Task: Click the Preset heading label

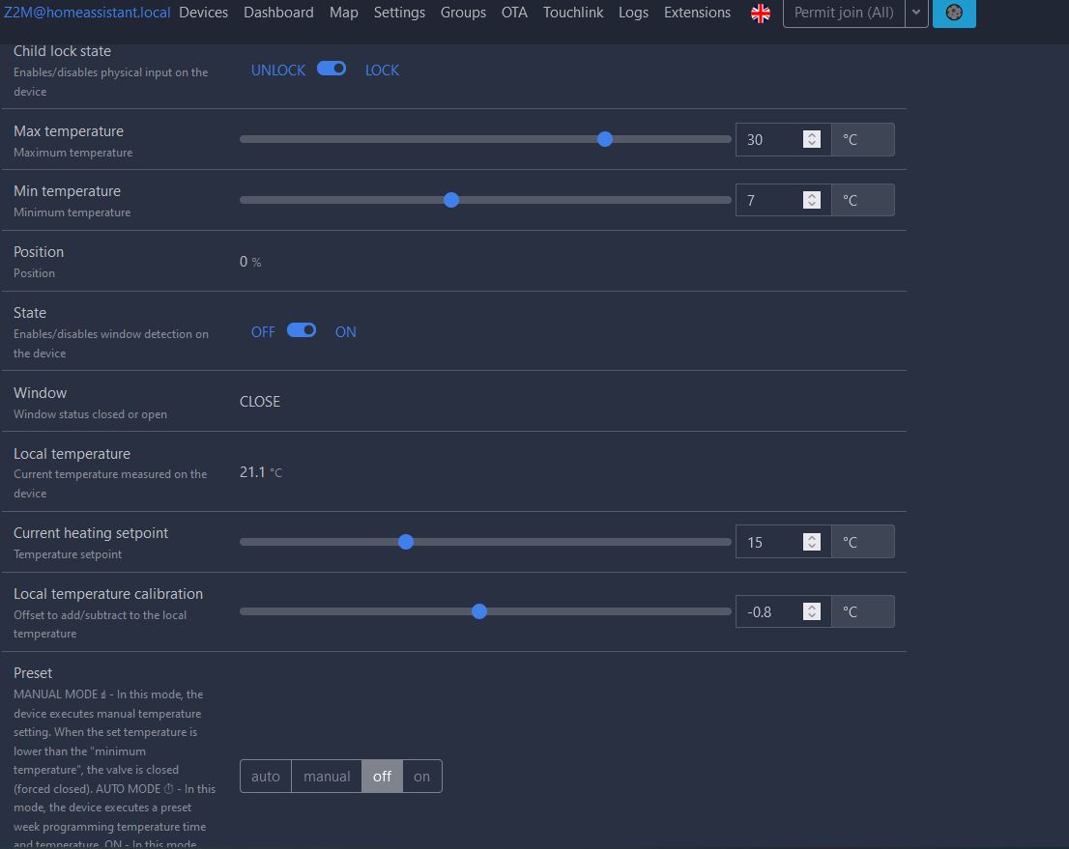Action: pyautogui.click(x=33, y=672)
